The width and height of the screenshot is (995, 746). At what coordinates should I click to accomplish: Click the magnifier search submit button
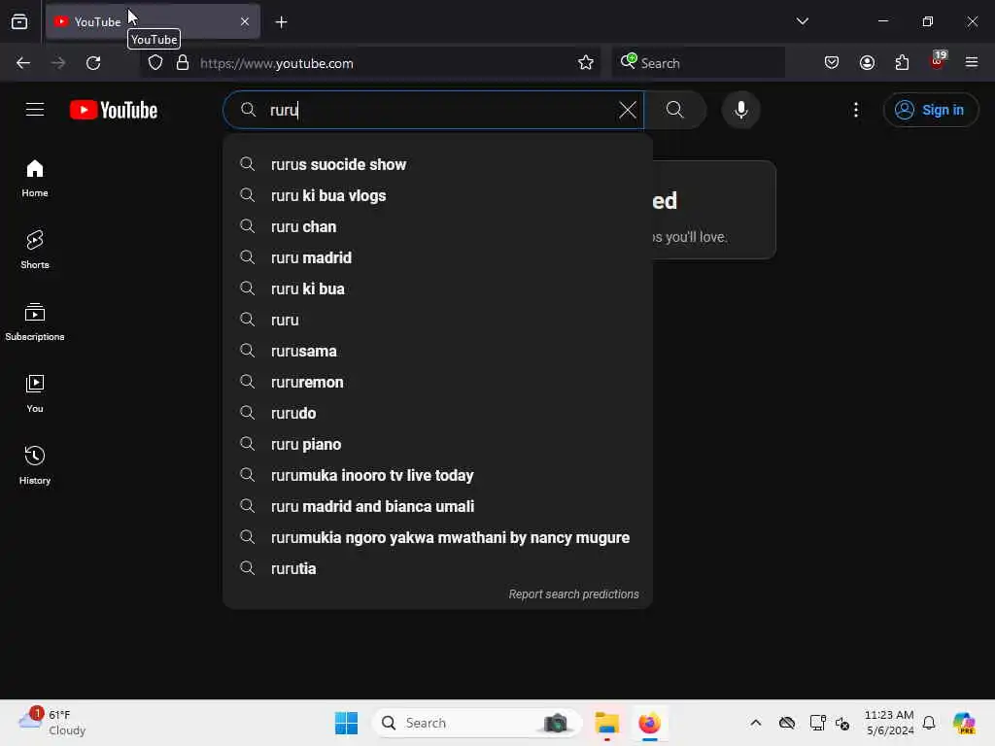[675, 110]
